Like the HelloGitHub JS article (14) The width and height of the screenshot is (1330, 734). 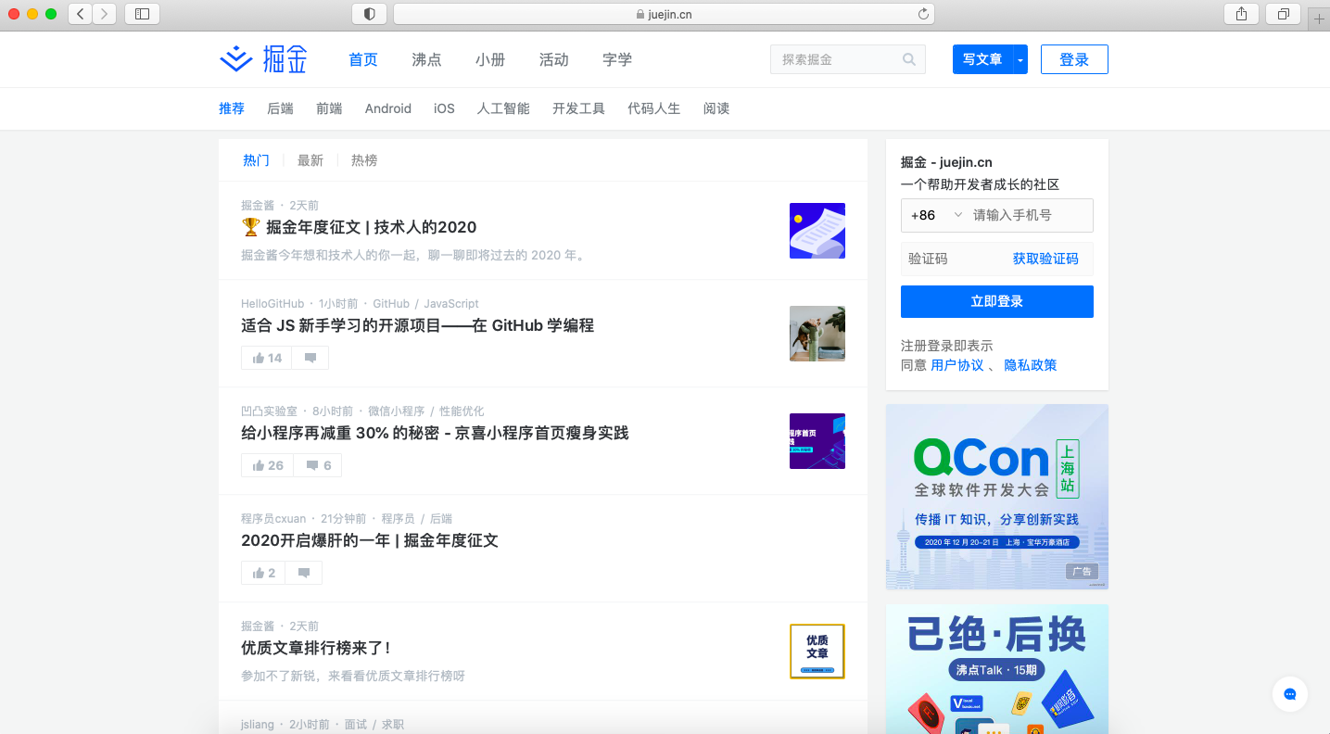click(267, 358)
